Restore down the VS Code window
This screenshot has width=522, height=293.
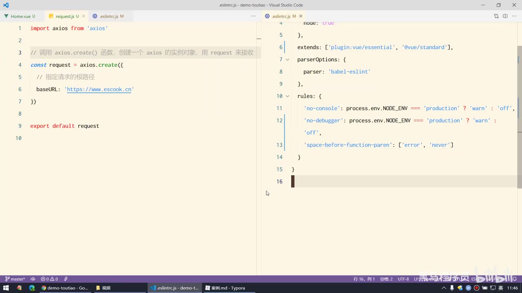pyautogui.click(x=498, y=5)
